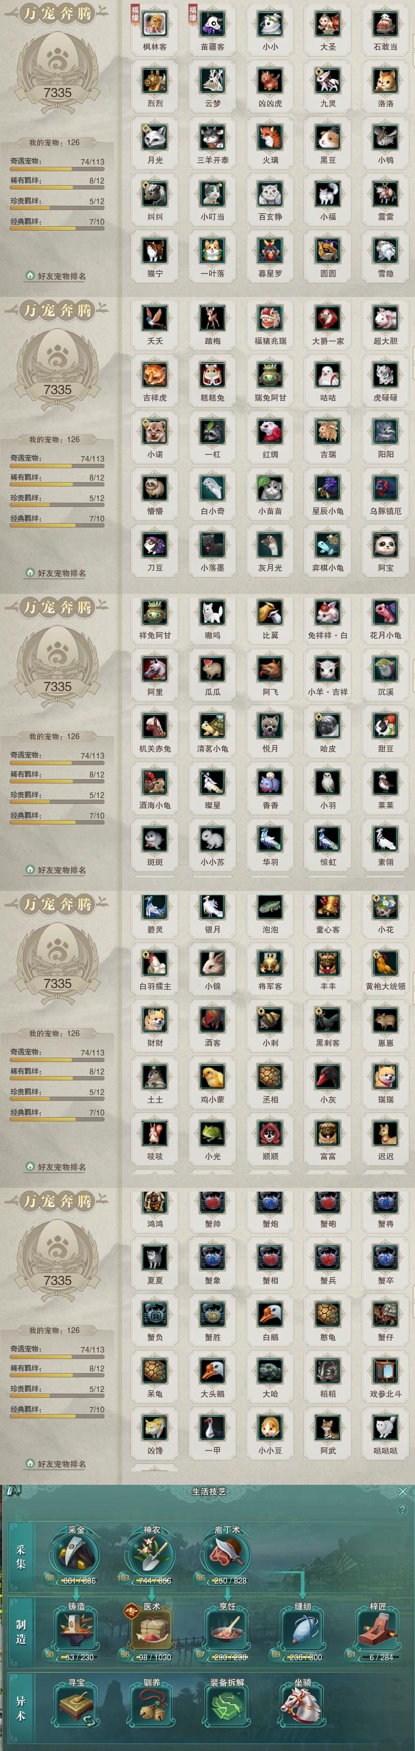Select the 梓匠 carpentry skill icon
Image resolution: width=415 pixels, height=1751 pixels.
(378, 1631)
